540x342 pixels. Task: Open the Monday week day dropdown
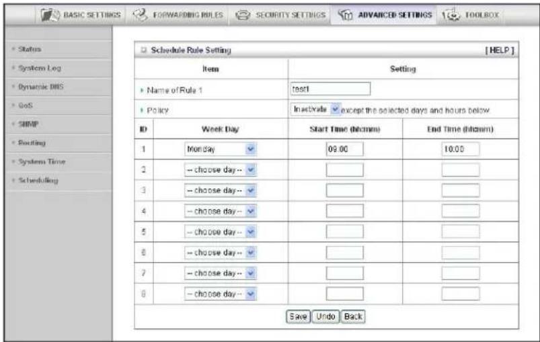pyautogui.click(x=221, y=149)
